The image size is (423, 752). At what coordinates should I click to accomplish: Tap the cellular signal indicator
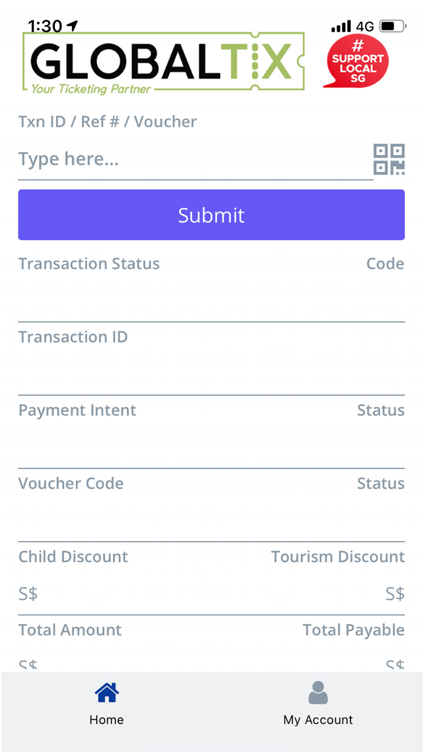[x=341, y=26]
